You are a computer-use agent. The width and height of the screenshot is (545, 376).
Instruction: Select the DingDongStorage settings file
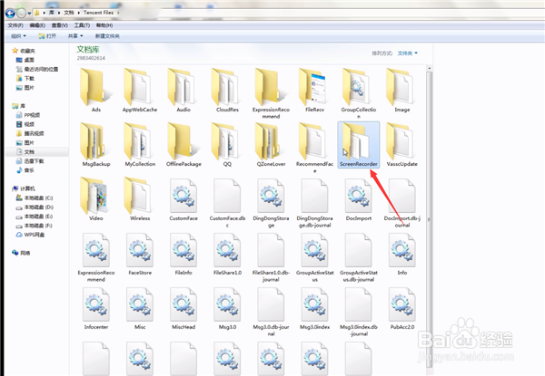(x=271, y=202)
